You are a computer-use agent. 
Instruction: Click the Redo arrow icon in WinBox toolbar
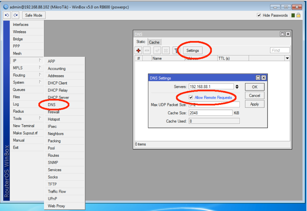coord(15,15)
